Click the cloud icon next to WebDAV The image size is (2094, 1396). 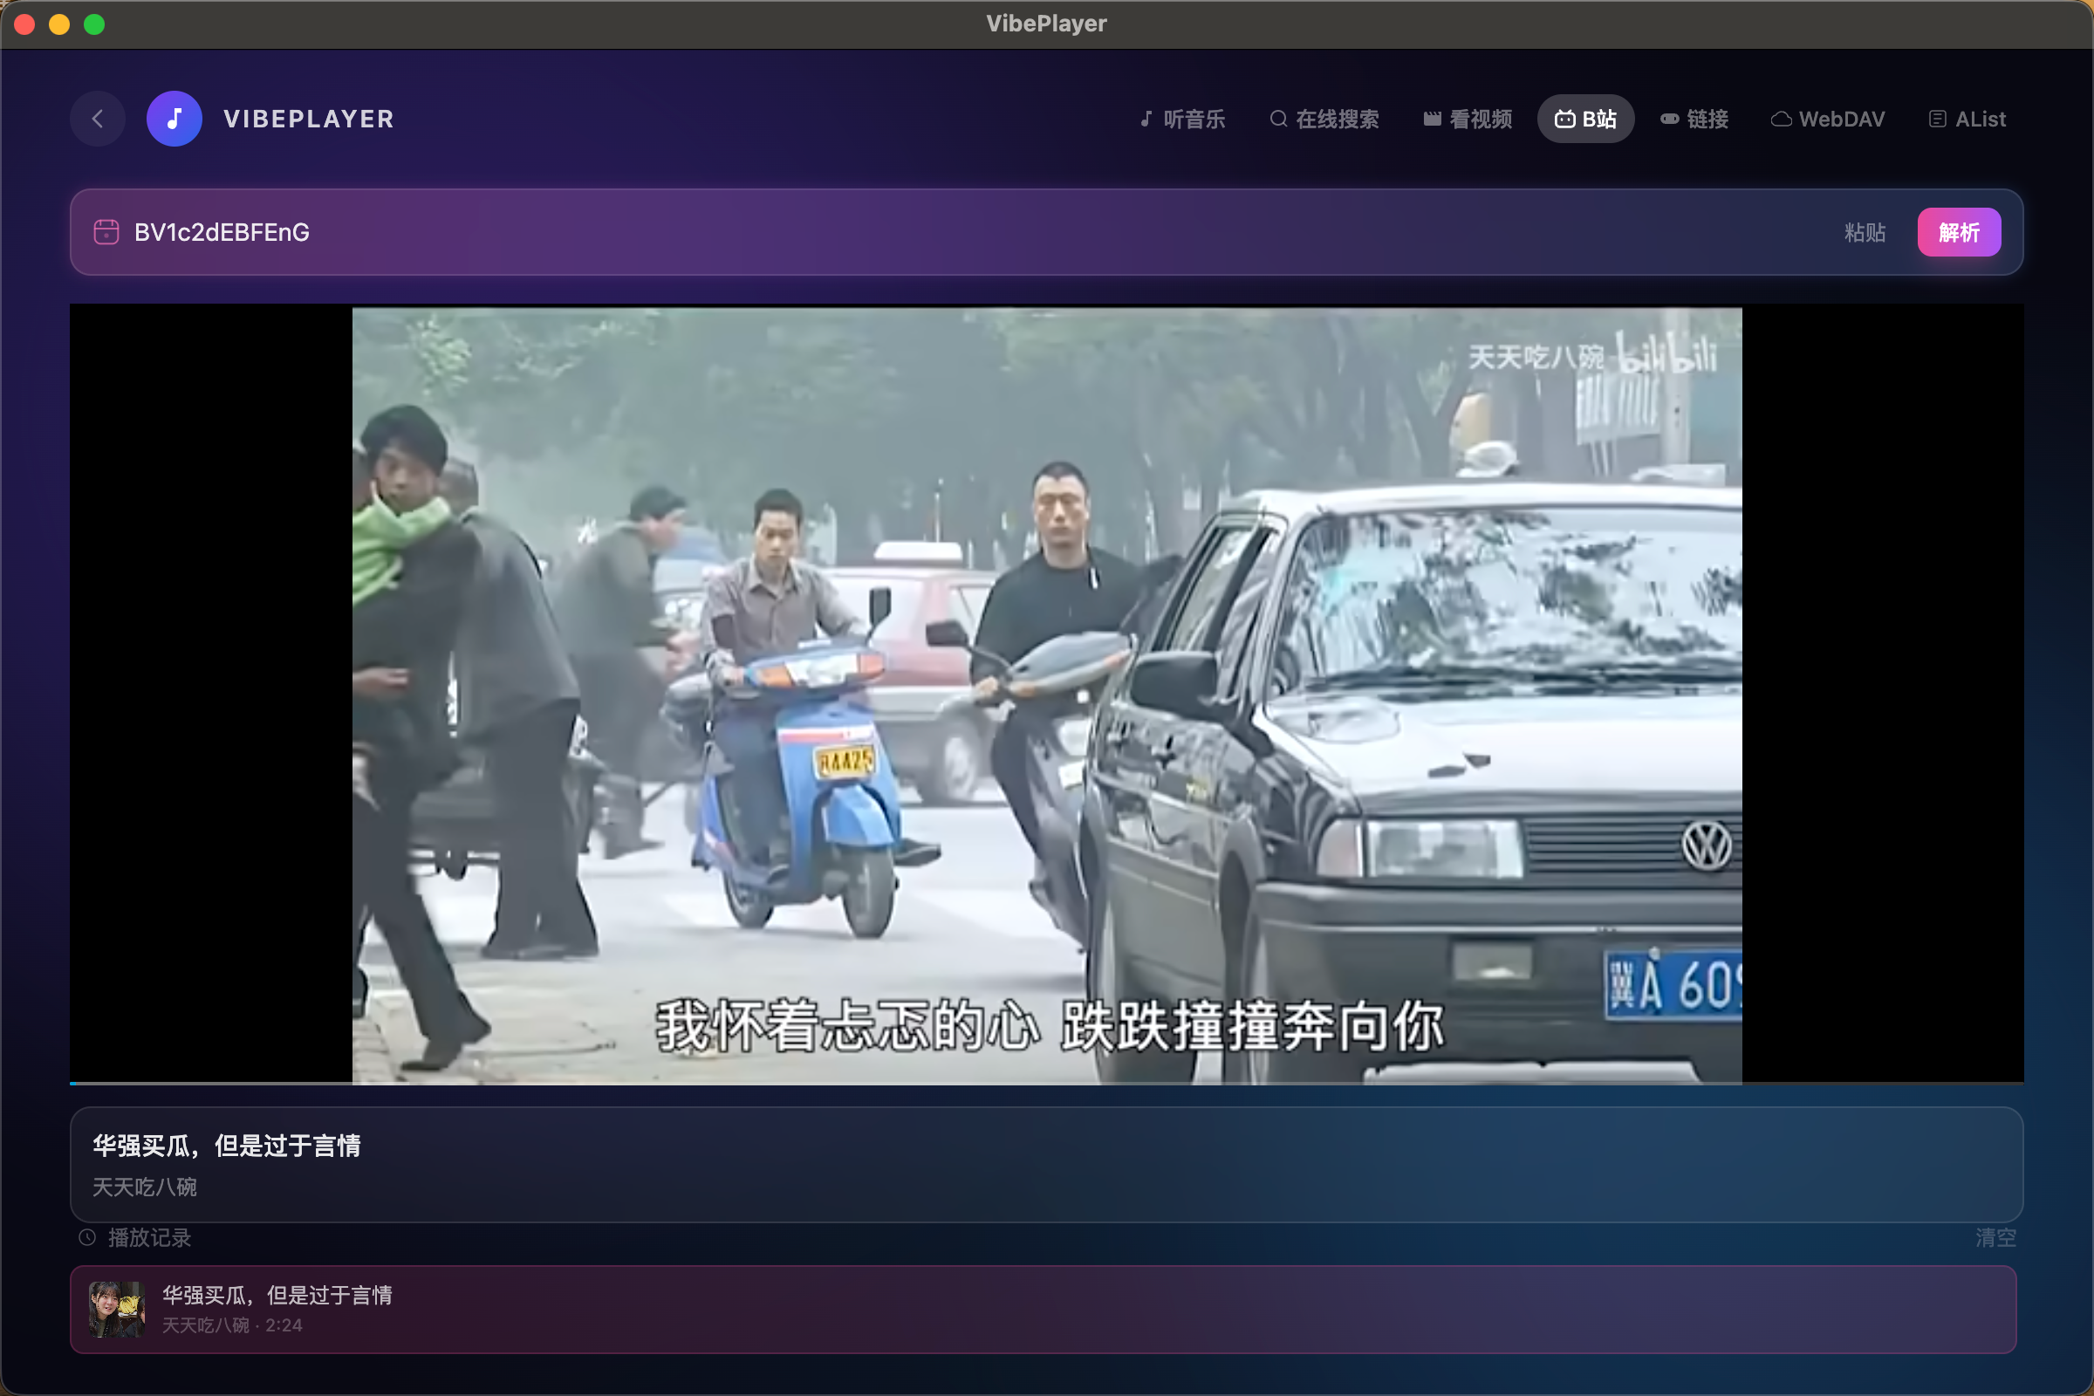tap(1781, 119)
